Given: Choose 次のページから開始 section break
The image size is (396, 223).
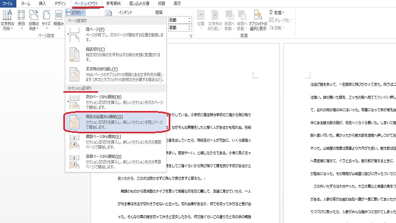Looking at the screenshot, I should (x=116, y=102).
